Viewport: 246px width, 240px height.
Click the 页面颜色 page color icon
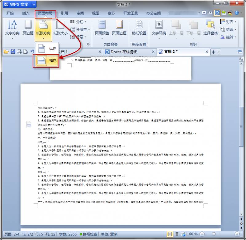pyautogui.click(x=102, y=27)
